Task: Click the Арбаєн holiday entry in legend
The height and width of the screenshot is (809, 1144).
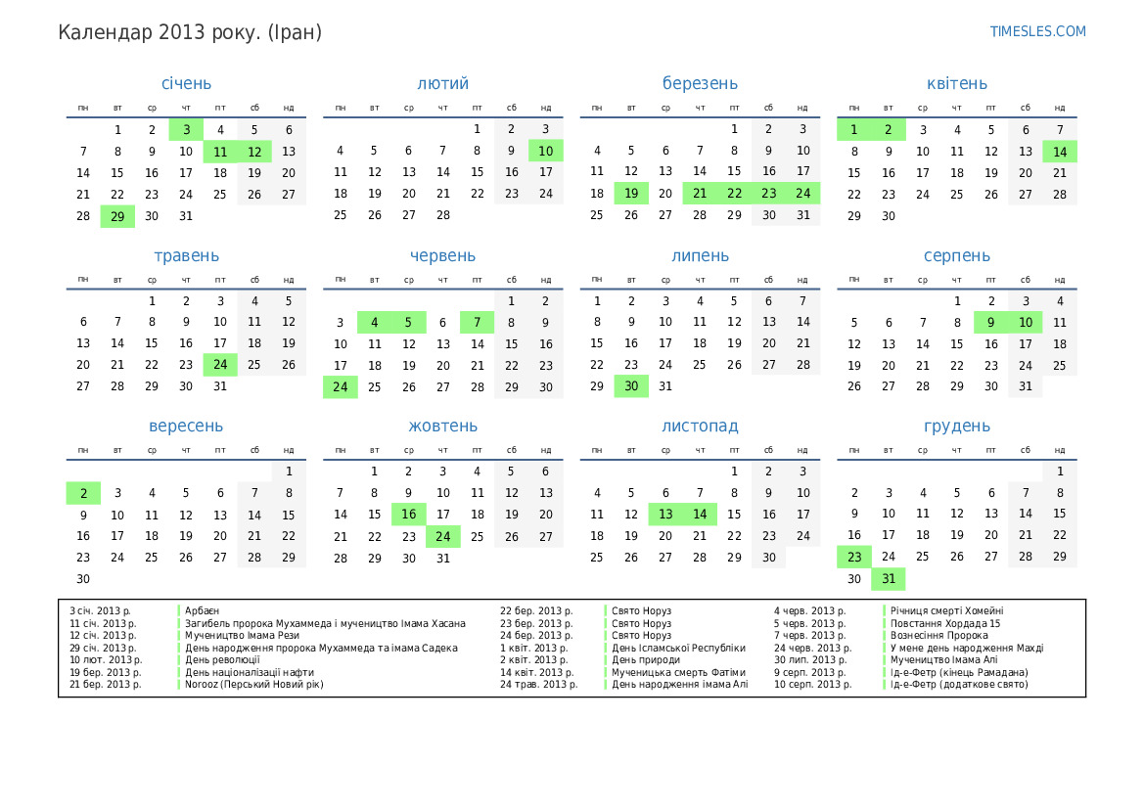Action: coord(203,610)
